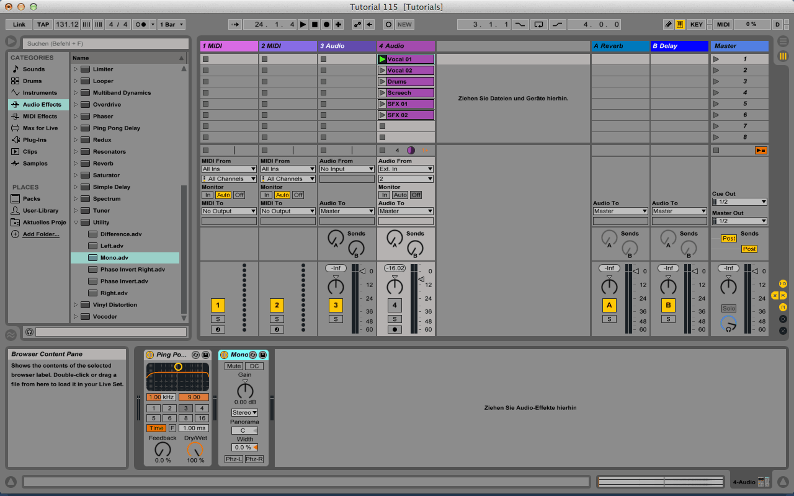
Task: Expand the Reverb folder in browser
Action: (x=76, y=164)
